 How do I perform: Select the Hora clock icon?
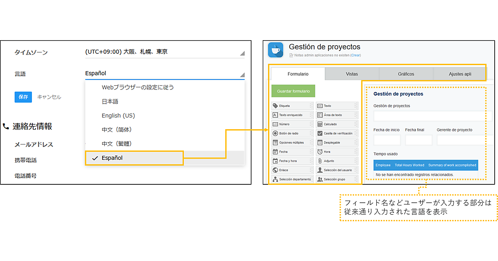click(x=320, y=152)
